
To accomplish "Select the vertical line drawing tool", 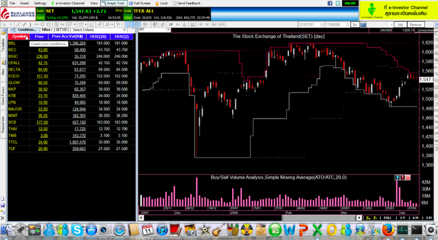I will (31, 24).
